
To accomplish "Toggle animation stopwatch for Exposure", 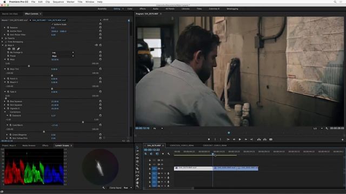I will pyautogui.click(x=11, y=115).
